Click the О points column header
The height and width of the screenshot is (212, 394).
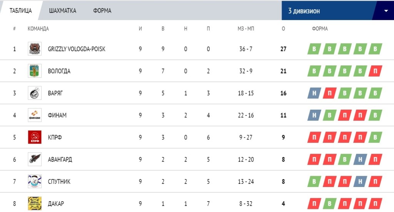284,28
